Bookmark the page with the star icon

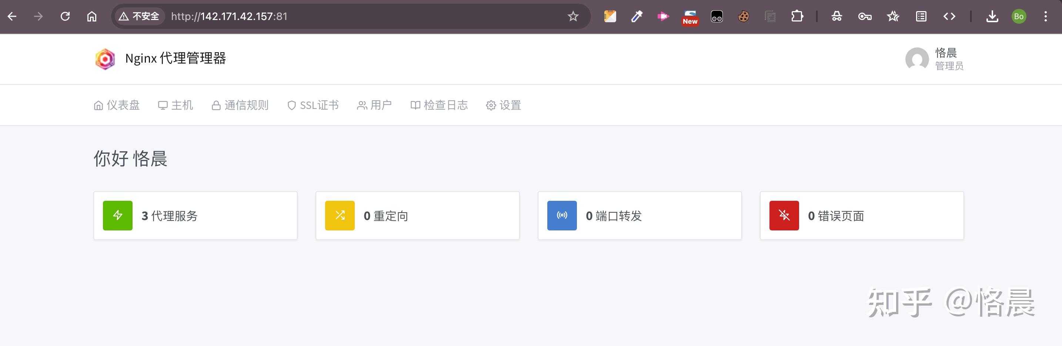pyautogui.click(x=572, y=17)
